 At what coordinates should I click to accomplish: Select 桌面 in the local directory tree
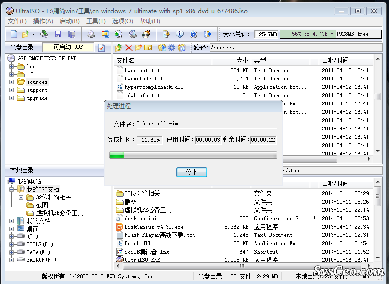(x=32, y=229)
